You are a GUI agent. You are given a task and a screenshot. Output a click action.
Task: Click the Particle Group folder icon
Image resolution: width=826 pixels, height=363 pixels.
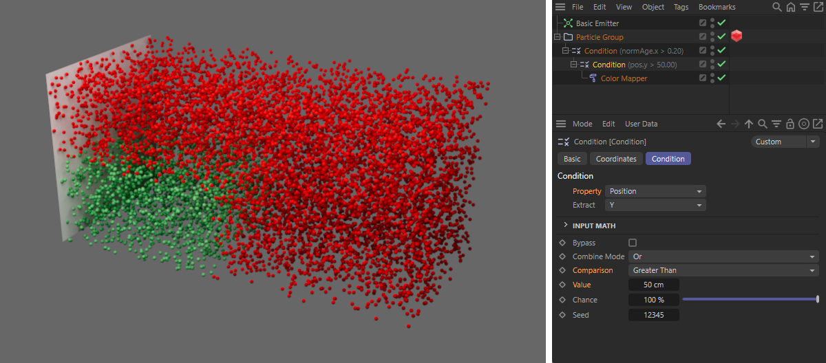[x=568, y=37]
